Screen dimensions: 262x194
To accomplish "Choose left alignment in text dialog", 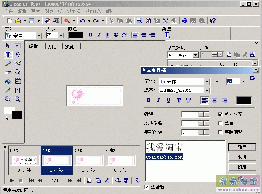I will coord(205,100).
